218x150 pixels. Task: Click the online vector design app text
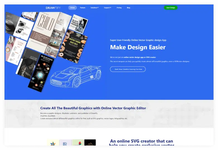tap(140, 57)
